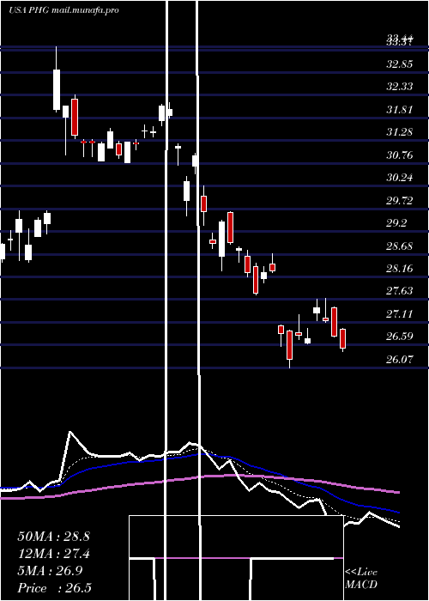
Task: Select the 32.85 price axis label
Action: (x=400, y=64)
